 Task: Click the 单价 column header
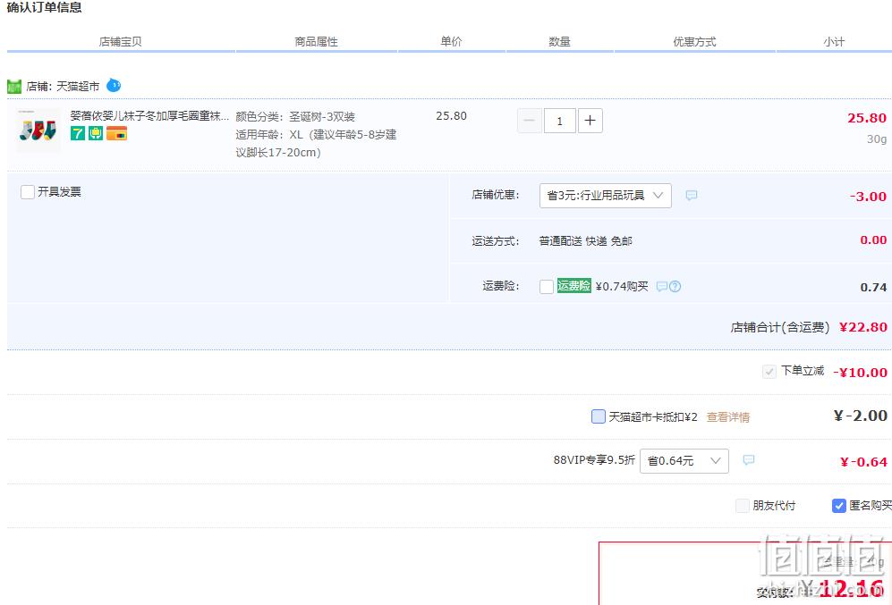[x=451, y=41]
